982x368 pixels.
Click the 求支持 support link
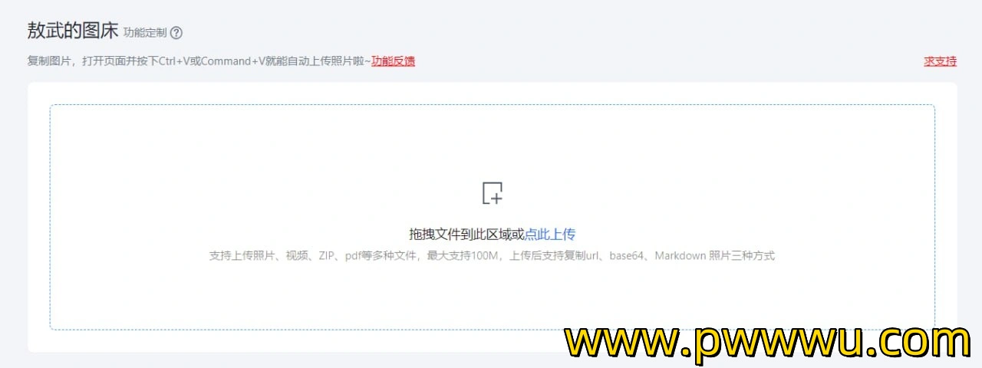pos(940,61)
